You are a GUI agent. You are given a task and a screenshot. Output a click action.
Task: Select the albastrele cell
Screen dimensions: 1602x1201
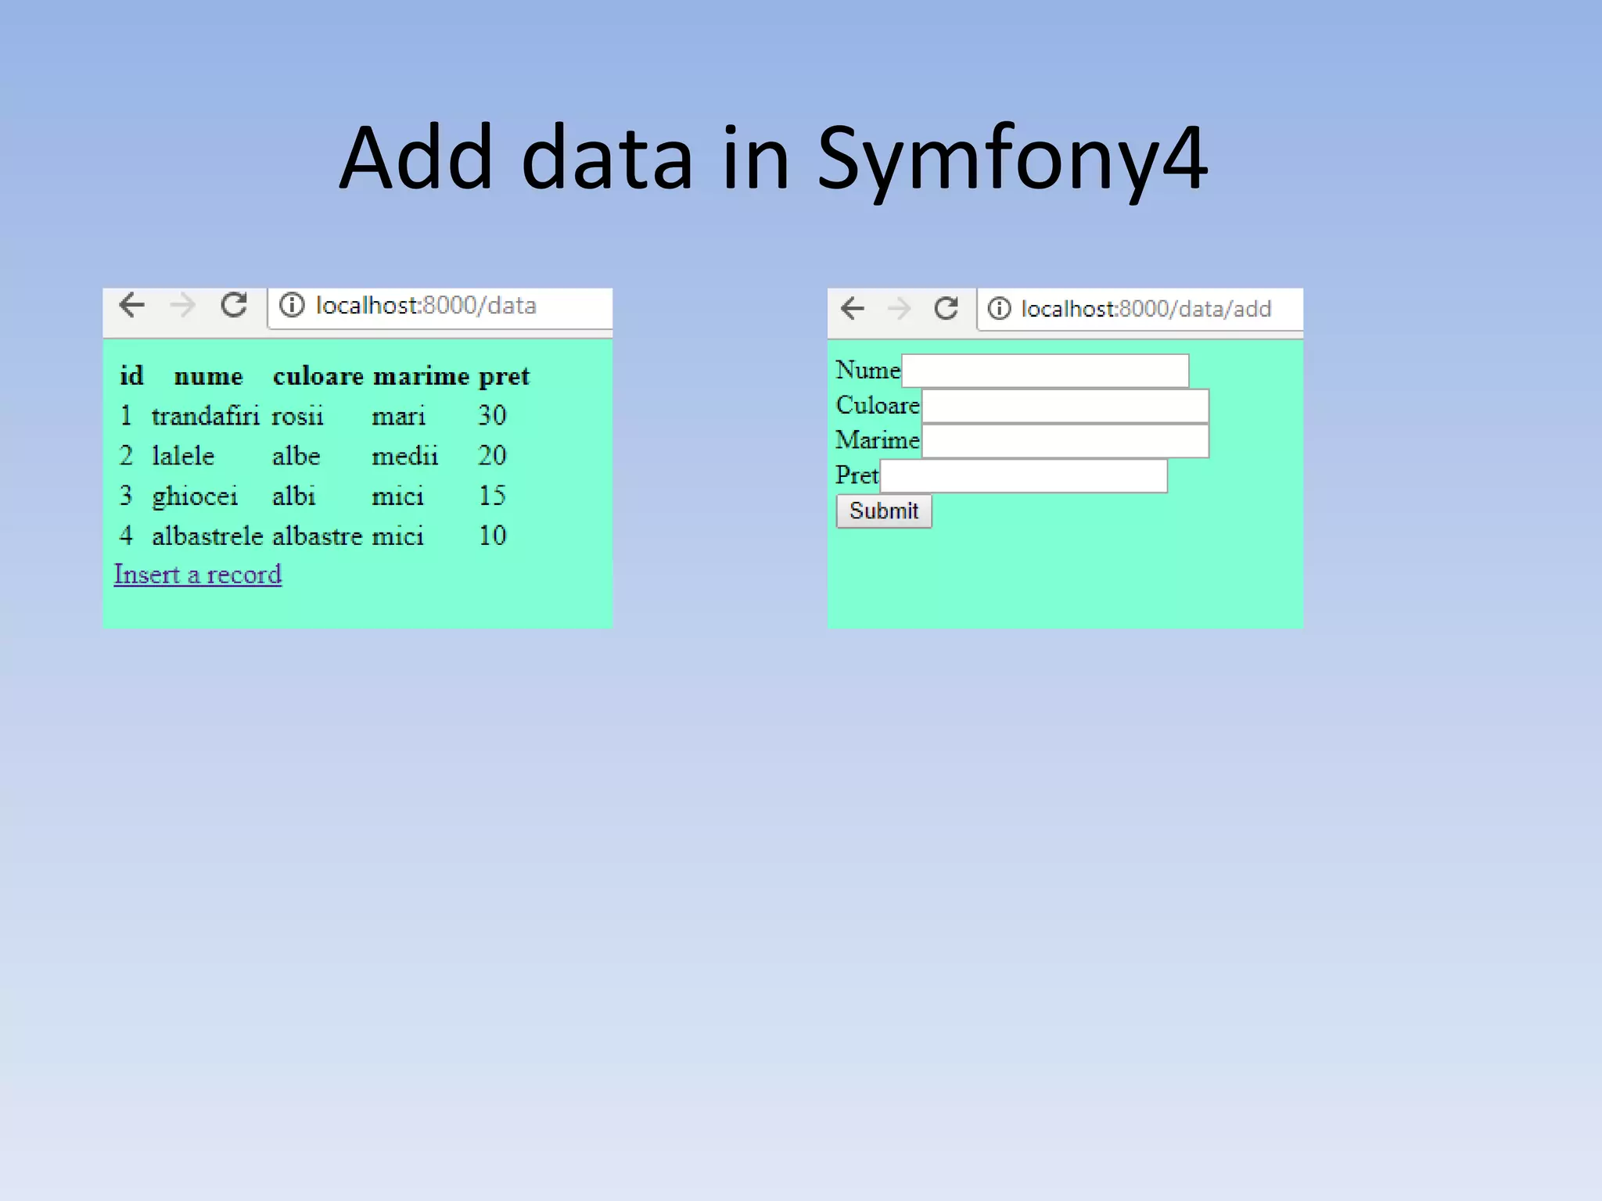tap(207, 536)
